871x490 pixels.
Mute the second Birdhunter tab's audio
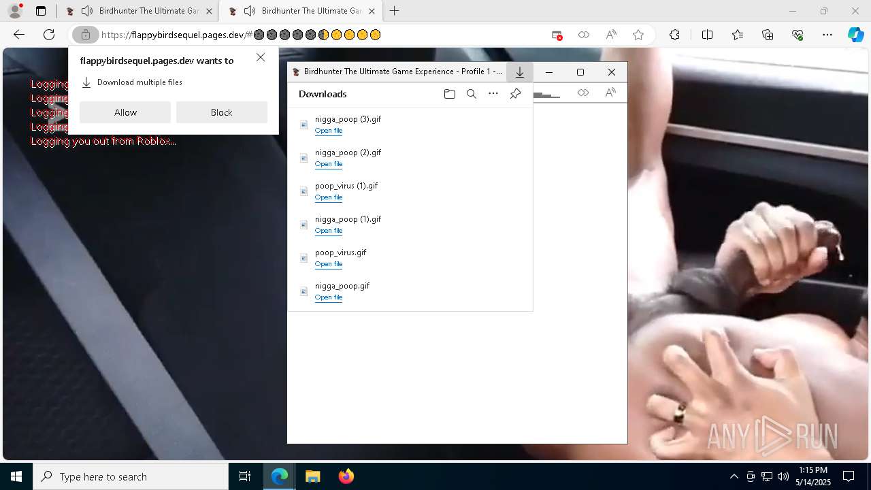point(249,11)
